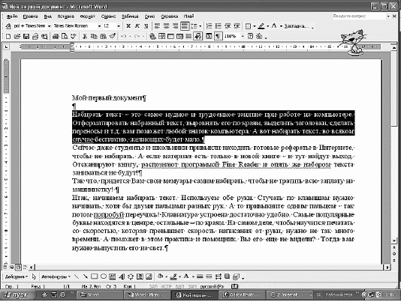This screenshot has width=401, height=302.
Task: Save the document with the floppy disk icon
Action: [x=26, y=37]
